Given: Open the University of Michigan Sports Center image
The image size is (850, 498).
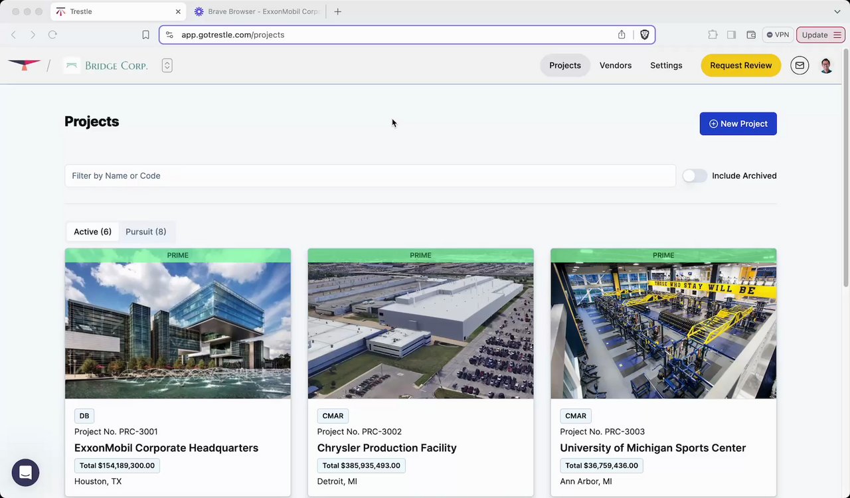Looking at the screenshot, I should 663,330.
